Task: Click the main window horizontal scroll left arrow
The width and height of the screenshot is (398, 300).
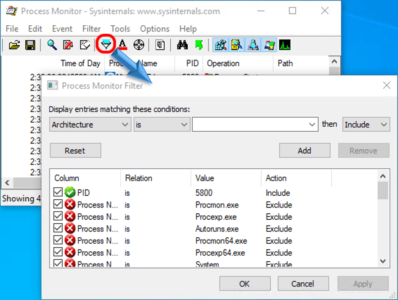Action: [x=7, y=183]
